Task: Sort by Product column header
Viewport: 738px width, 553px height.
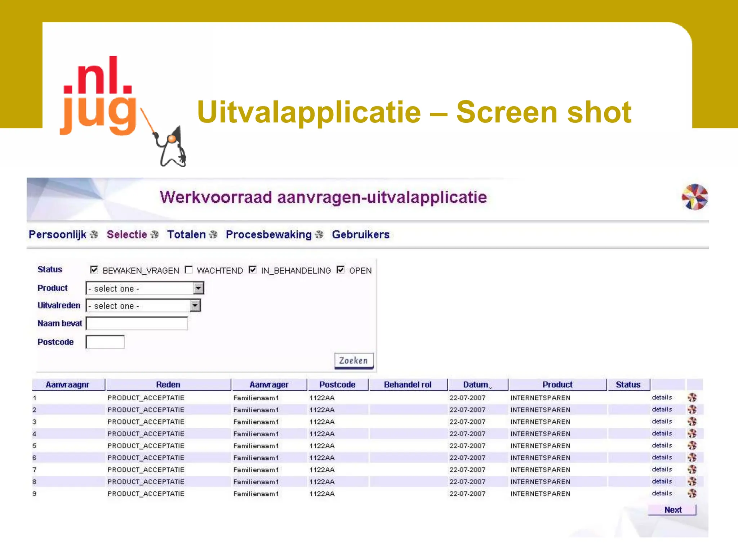Action: coord(557,385)
